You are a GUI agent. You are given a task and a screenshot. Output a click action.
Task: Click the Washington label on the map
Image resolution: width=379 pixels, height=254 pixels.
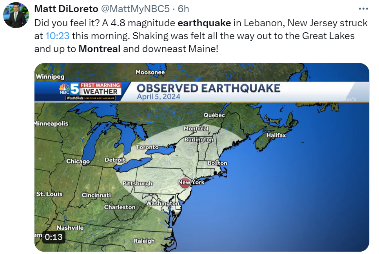[163, 203]
